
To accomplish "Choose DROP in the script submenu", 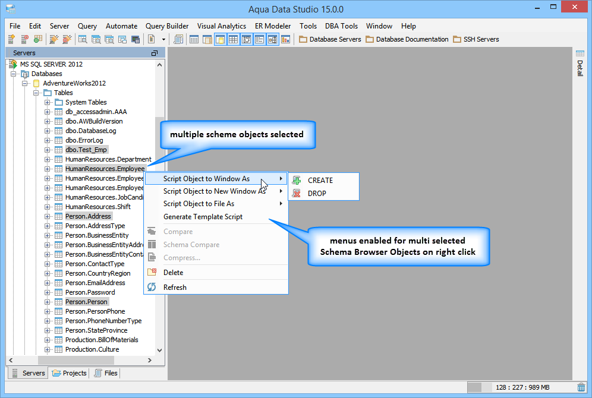I will pyautogui.click(x=323, y=193).
